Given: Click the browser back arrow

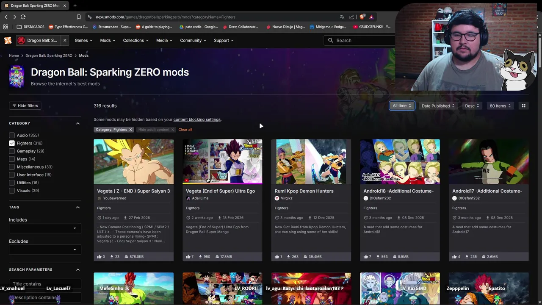Looking at the screenshot, I should 6,17.
